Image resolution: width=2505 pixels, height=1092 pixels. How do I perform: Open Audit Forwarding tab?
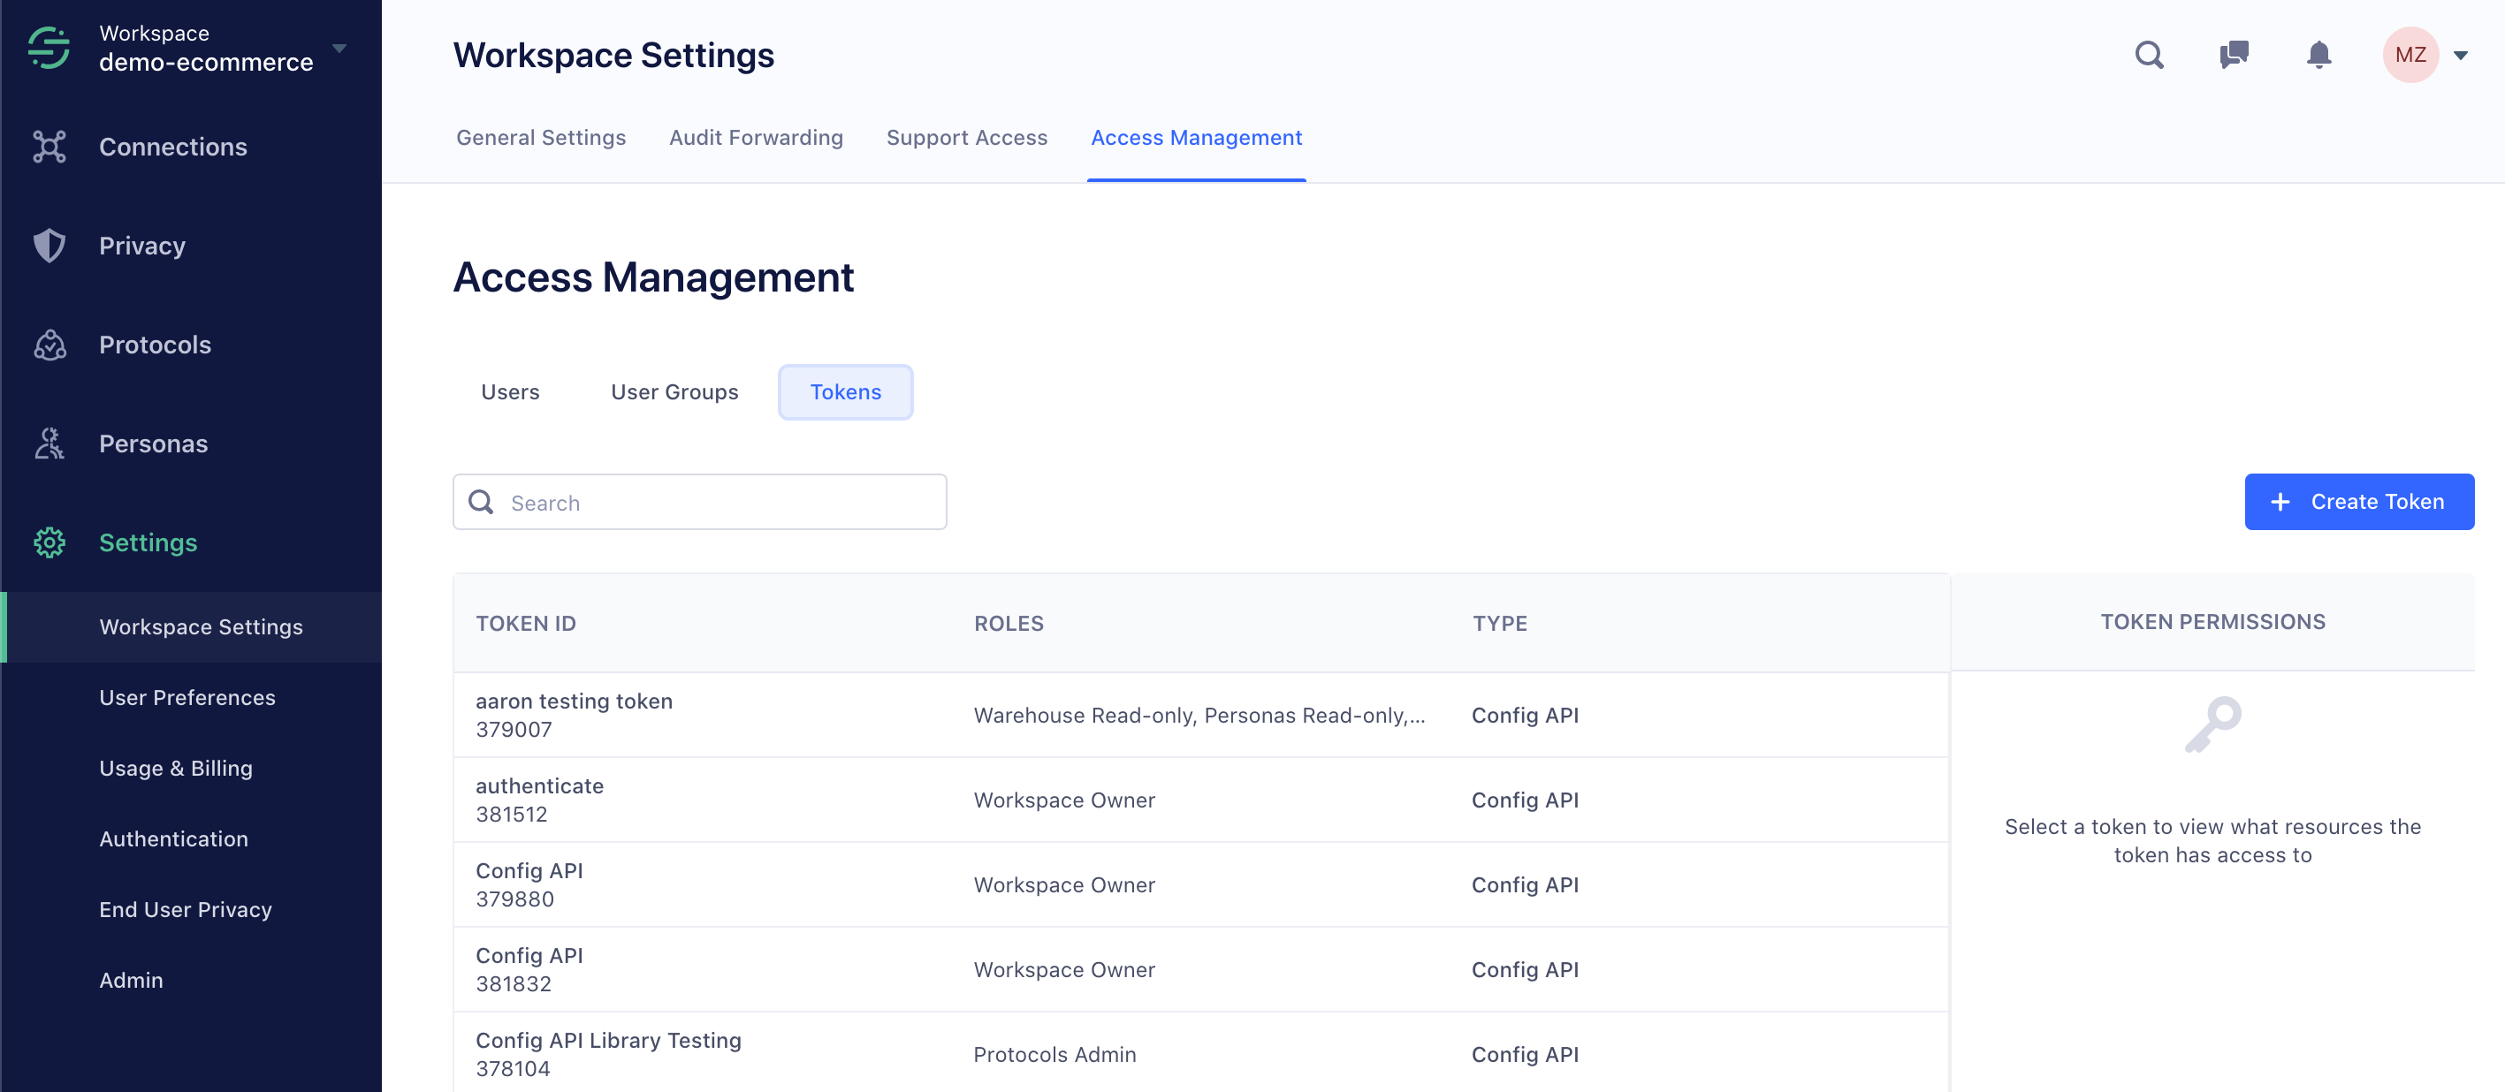point(756,137)
